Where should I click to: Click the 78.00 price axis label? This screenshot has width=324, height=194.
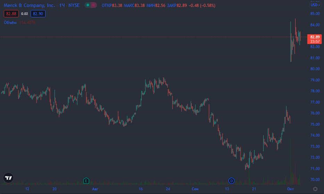coord(315,91)
